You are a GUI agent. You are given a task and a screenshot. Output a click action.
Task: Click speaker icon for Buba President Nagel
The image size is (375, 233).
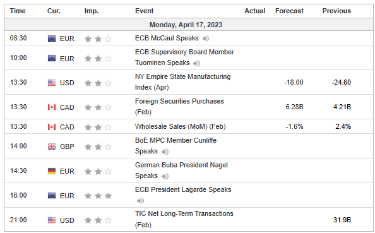165,176
